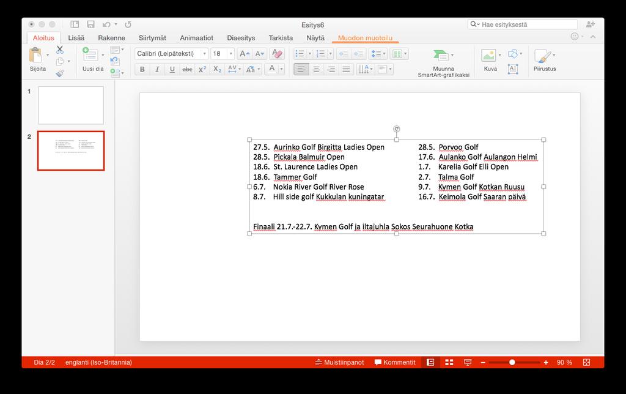
Task: Click the Copy icon under scissors
Action: pyautogui.click(x=60, y=61)
